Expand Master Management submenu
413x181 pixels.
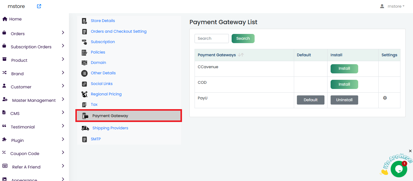(63, 99)
